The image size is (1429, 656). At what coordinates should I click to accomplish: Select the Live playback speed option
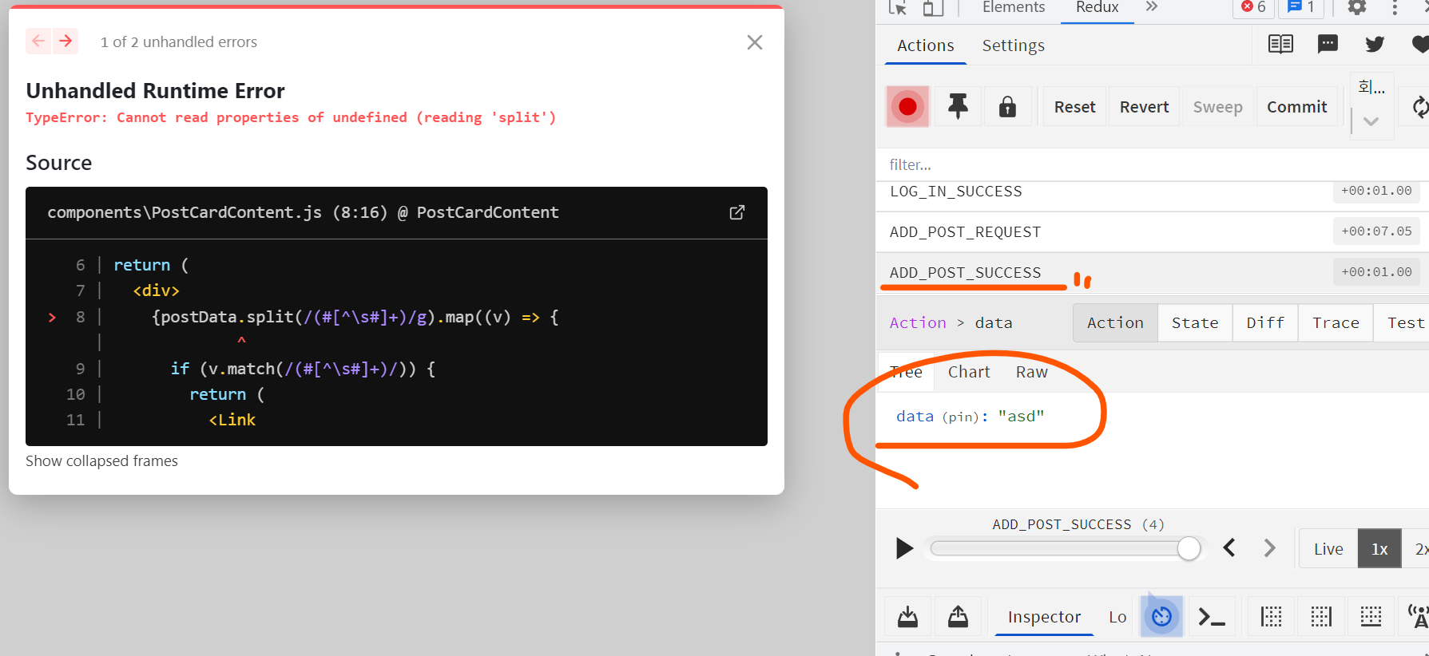[x=1328, y=548]
